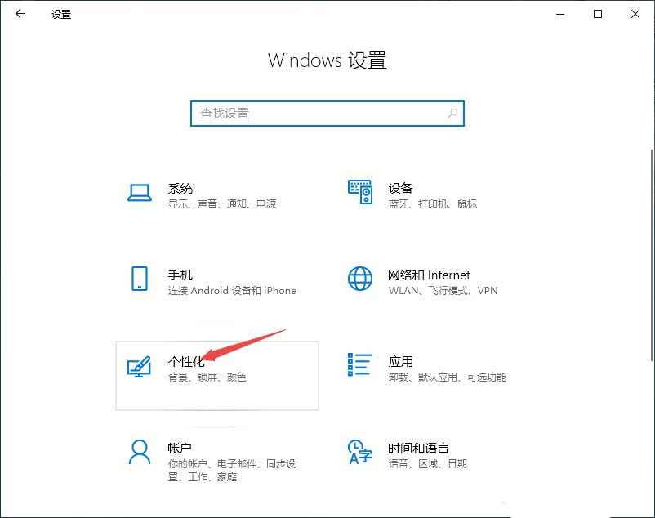The height and width of the screenshot is (518, 655).
Task: Click 连接 Android 设备和 iPhone text
Action: tap(232, 290)
